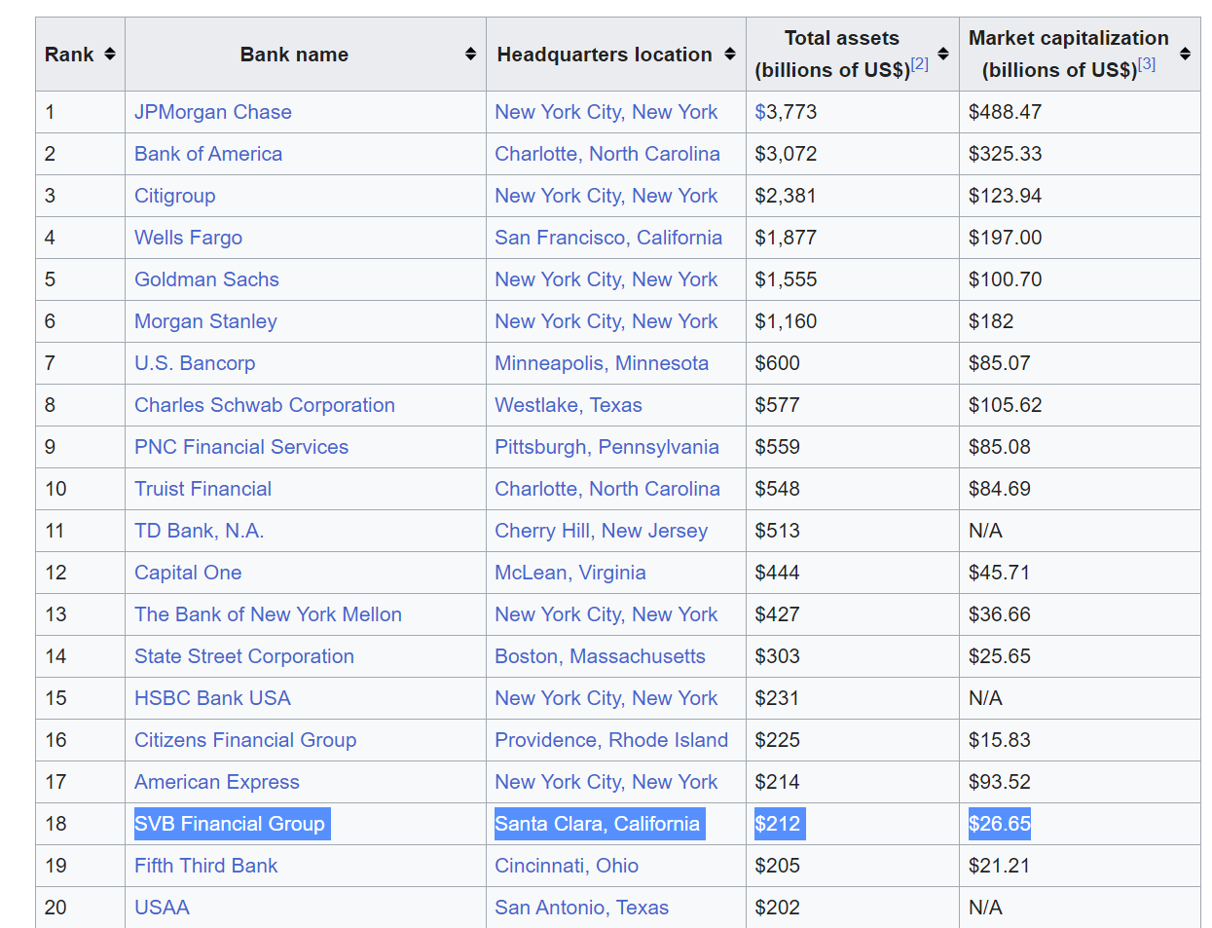
Task: Click Bank name sort arrows icon
Action: 470,55
